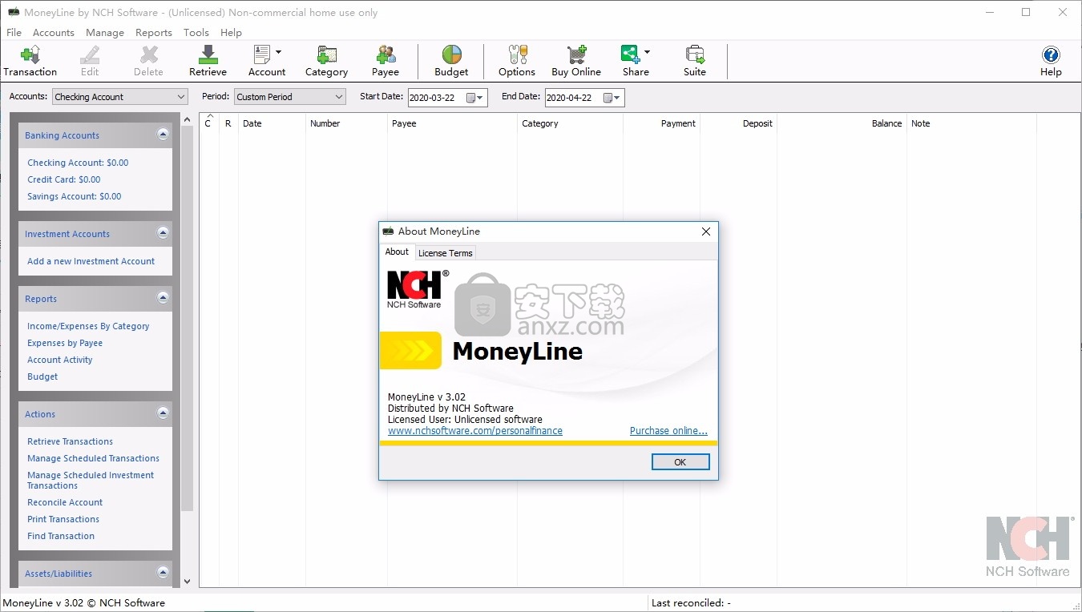Open Account Activity report
1082x612 pixels.
(x=60, y=360)
